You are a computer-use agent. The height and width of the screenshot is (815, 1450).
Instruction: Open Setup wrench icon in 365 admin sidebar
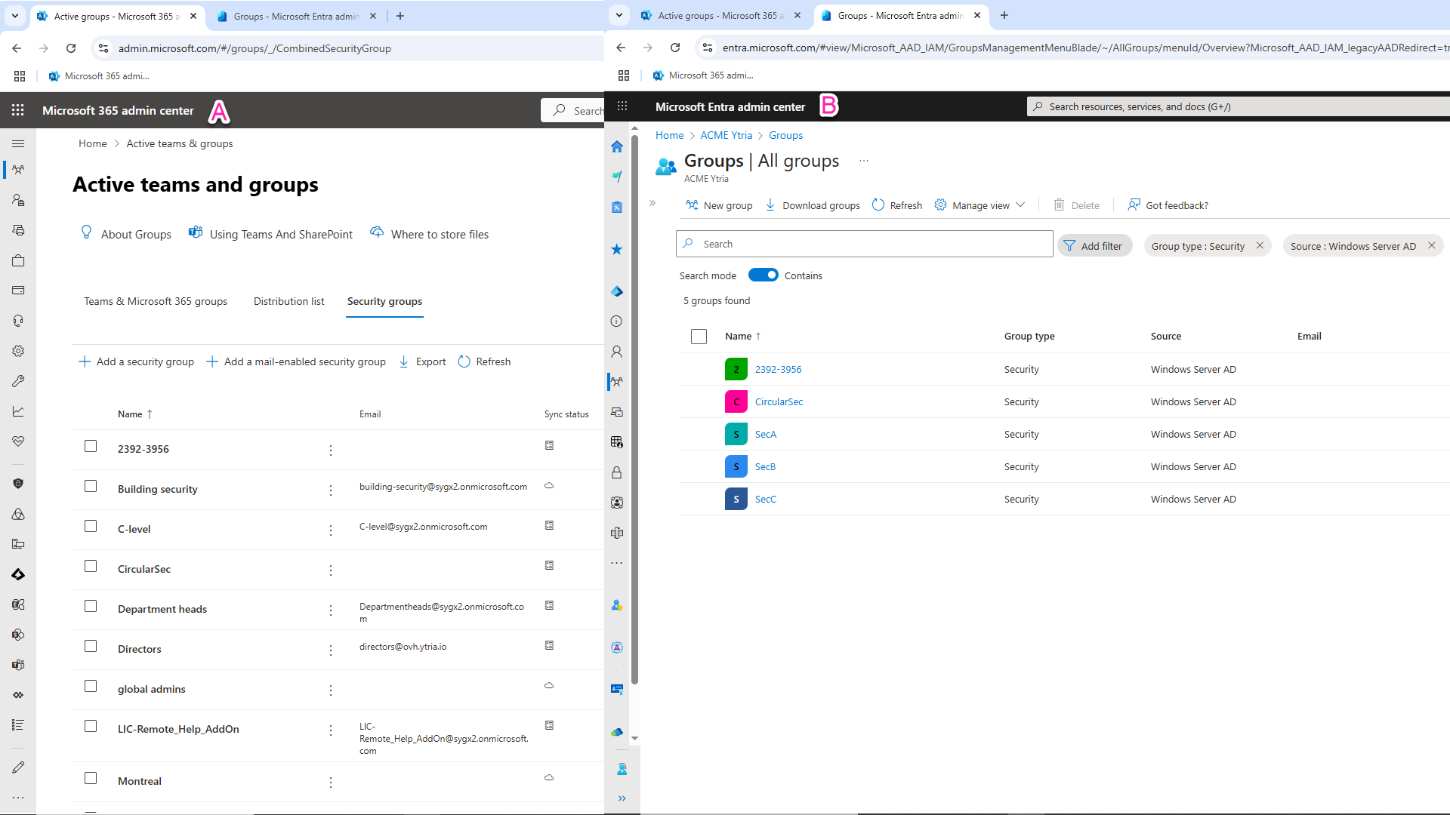pyautogui.click(x=18, y=381)
